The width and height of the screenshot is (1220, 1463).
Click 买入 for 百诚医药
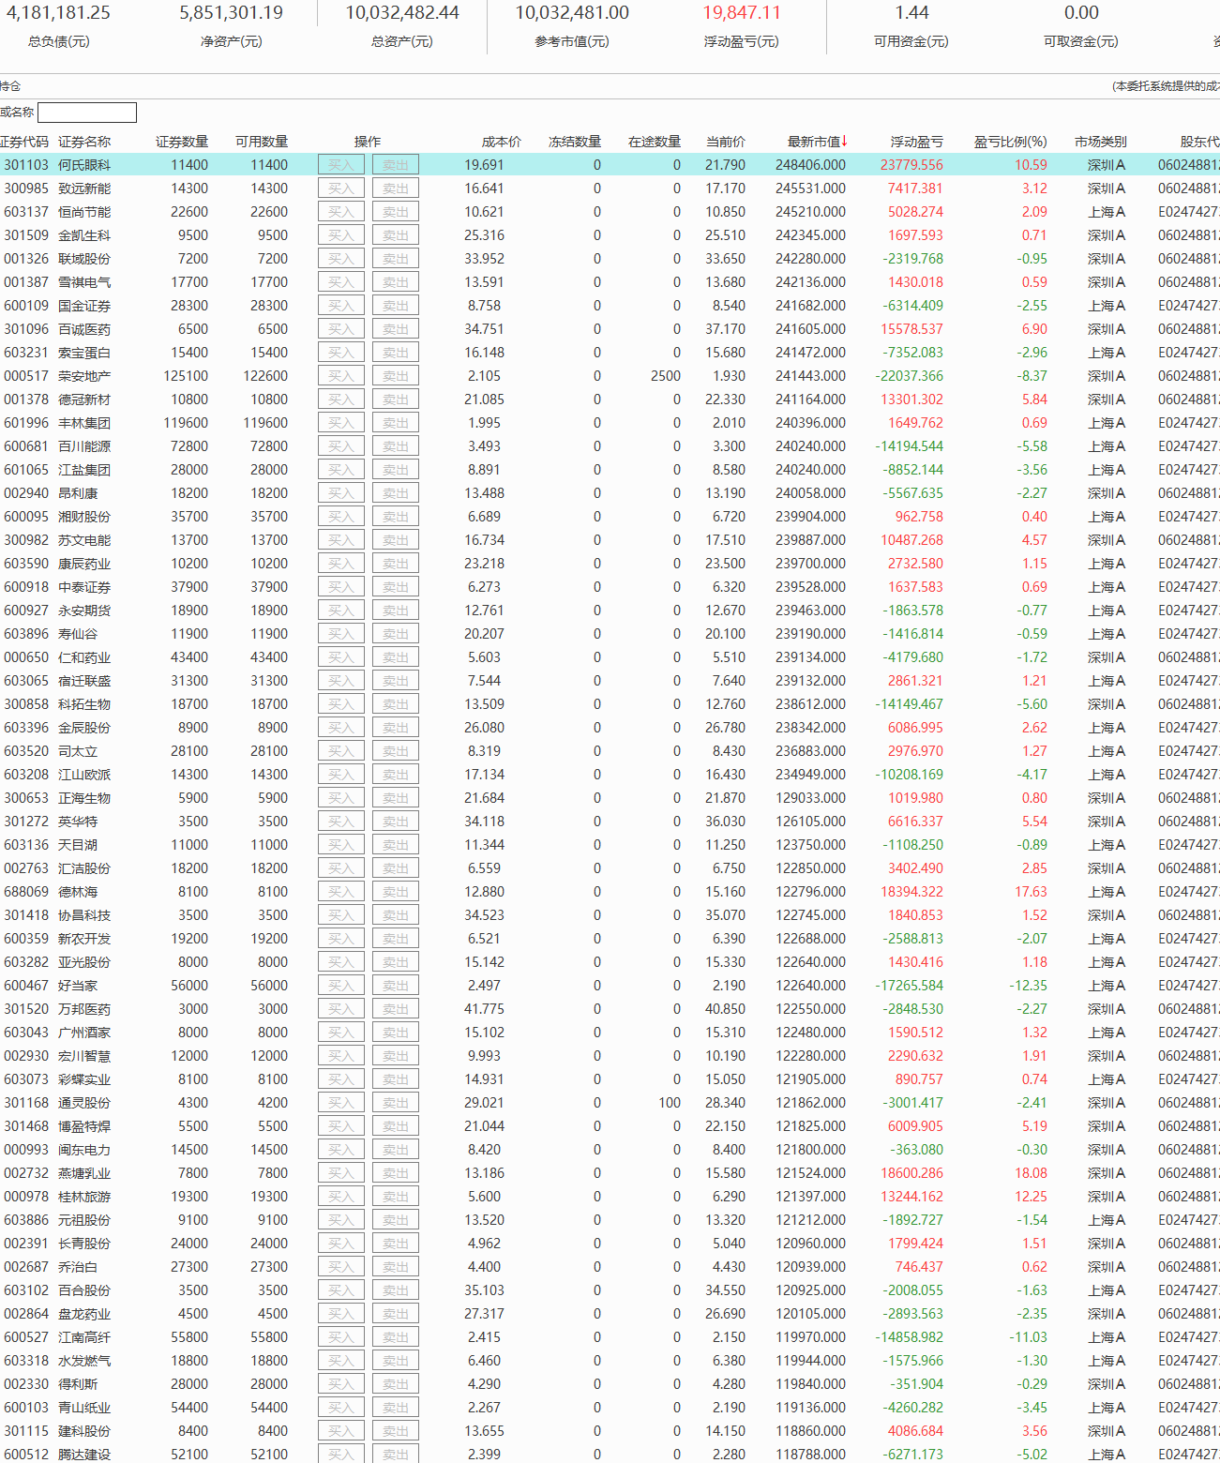click(341, 329)
